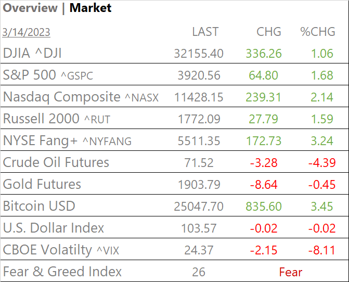The width and height of the screenshot is (349, 282).
Task: Switch to the Overview tab
Action: 30,8
